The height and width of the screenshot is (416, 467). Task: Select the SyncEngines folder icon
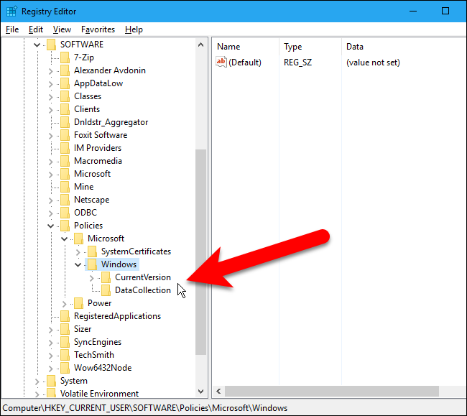coord(65,342)
